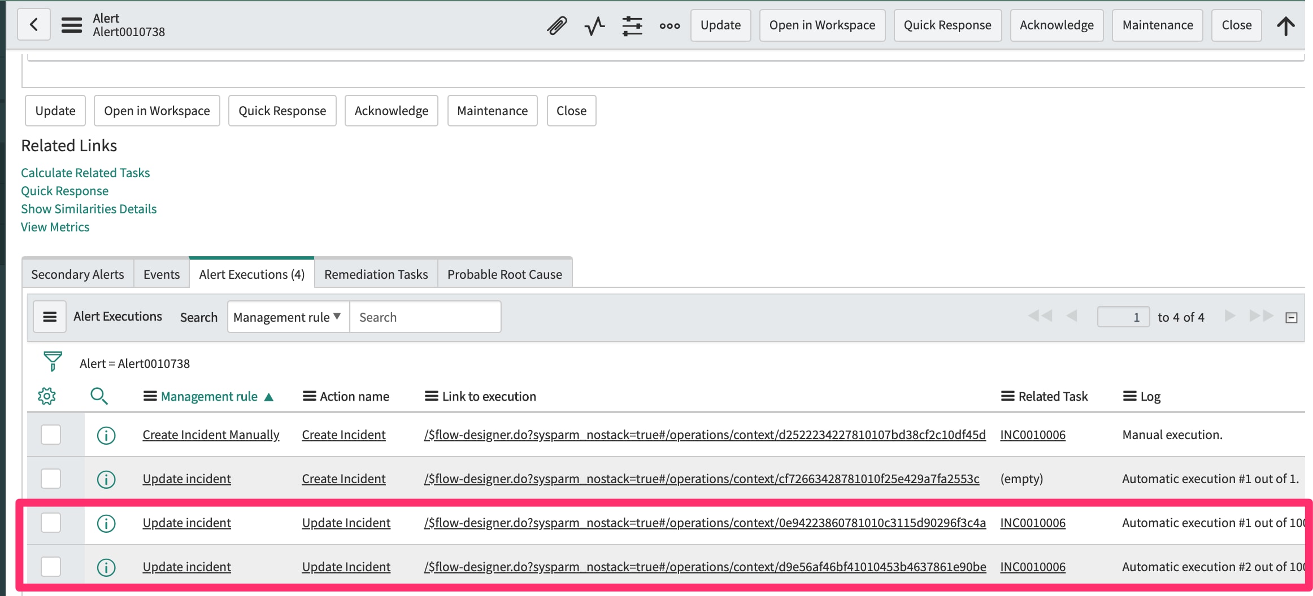Open Related Task column options menu

tap(1008, 396)
